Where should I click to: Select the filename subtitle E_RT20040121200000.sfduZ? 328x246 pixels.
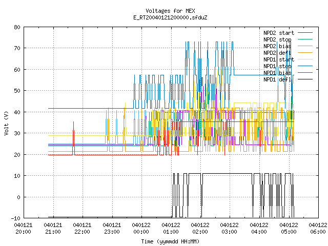pos(170,17)
